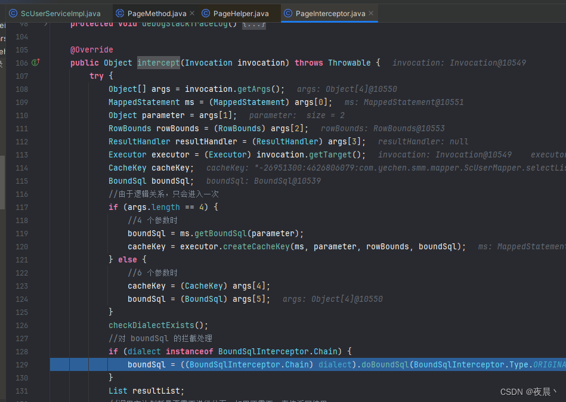Click the Throwable type in the method signature
The image size is (566, 402).
(350, 63)
